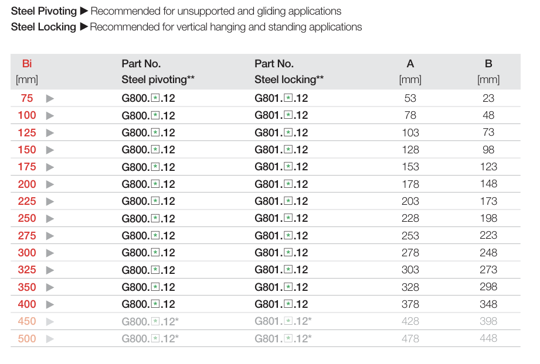This screenshot has width=540, height=364.
Task: Click green star icon in G801 row 500
Action: click(288, 338)
